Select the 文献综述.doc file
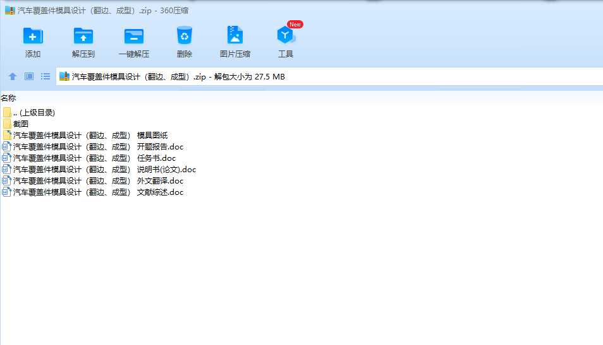Screen dimensions: 603x345 click(x=93, y=192)
